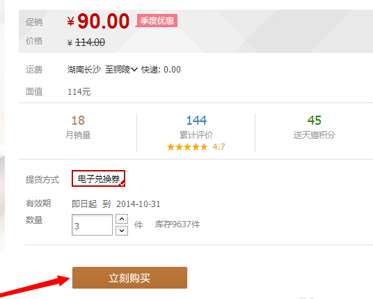The height and width of the screenshot is (299, 373).
Task: Click the five-star rating icons
Action: click(x=187, y=147)
